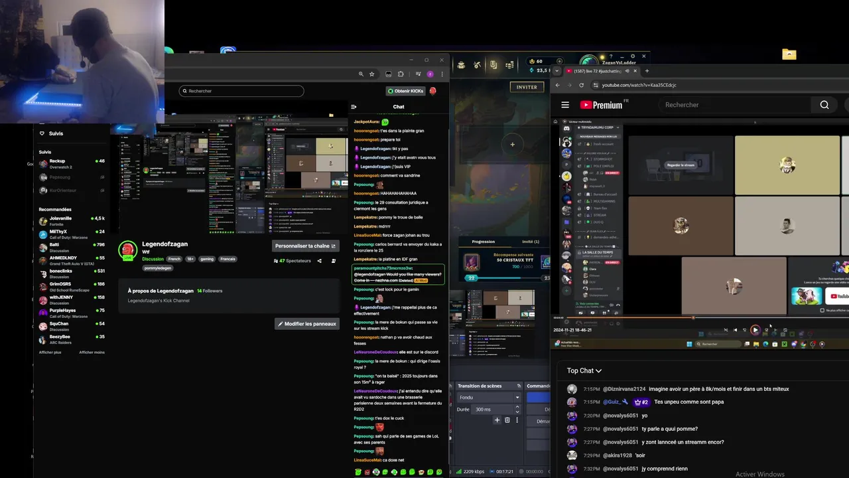Open a new tab in YouTube window
Screen dimensions: 849x478
click(647, 71)
